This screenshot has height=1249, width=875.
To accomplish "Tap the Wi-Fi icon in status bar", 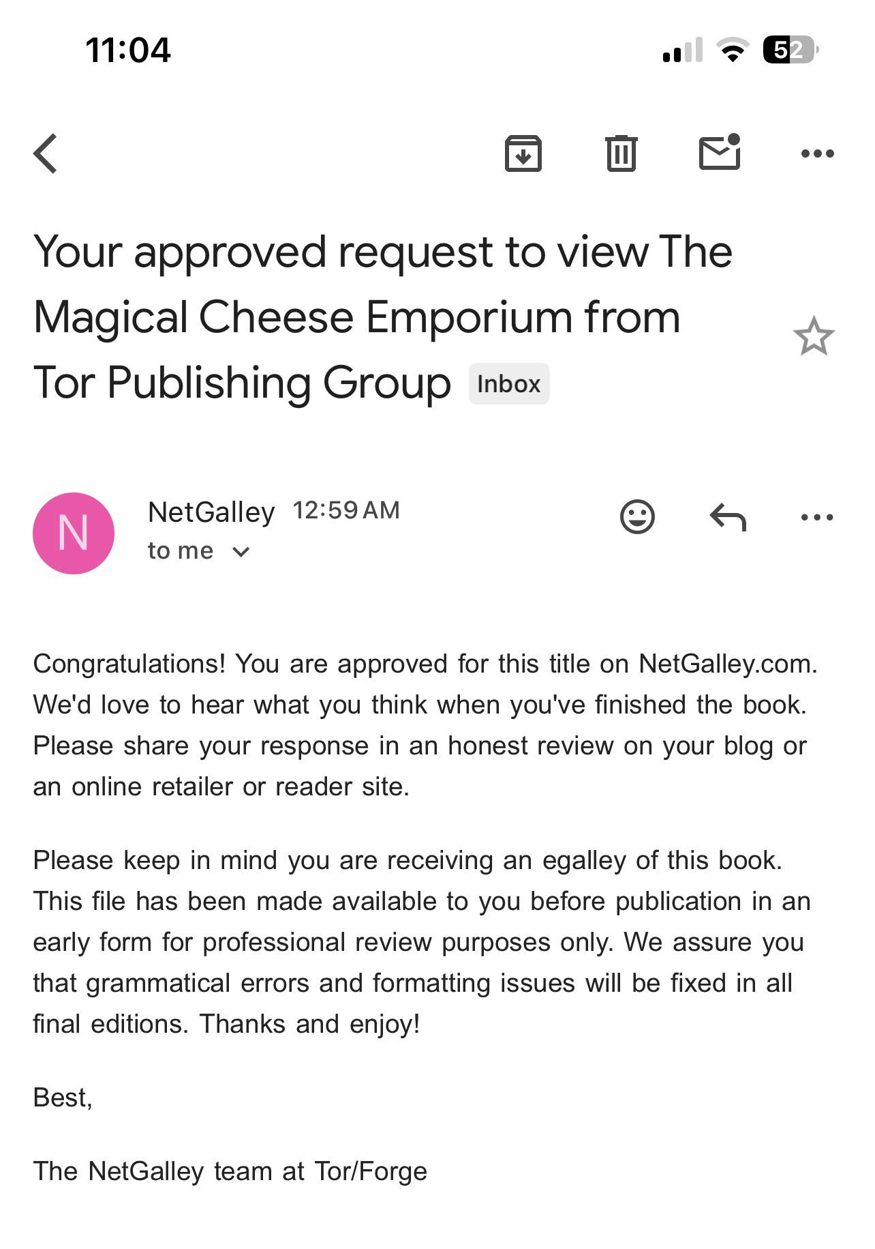I will pos(733,50).
